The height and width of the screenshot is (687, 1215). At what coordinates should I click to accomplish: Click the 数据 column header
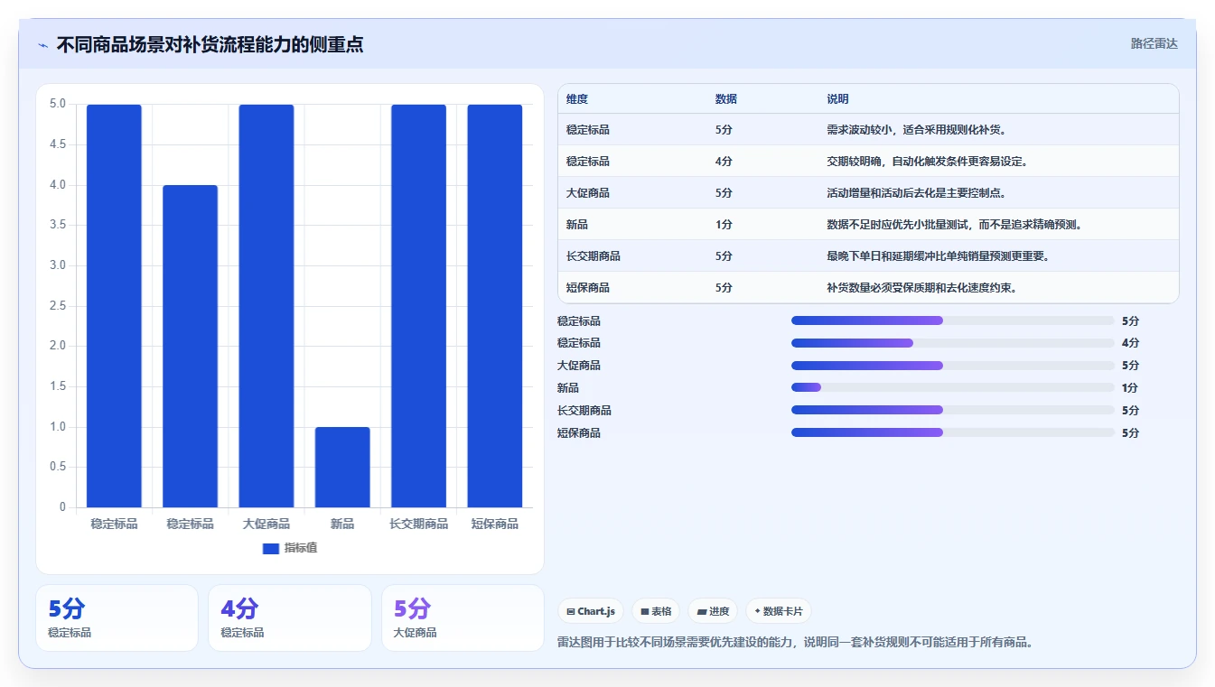point(726,99)
